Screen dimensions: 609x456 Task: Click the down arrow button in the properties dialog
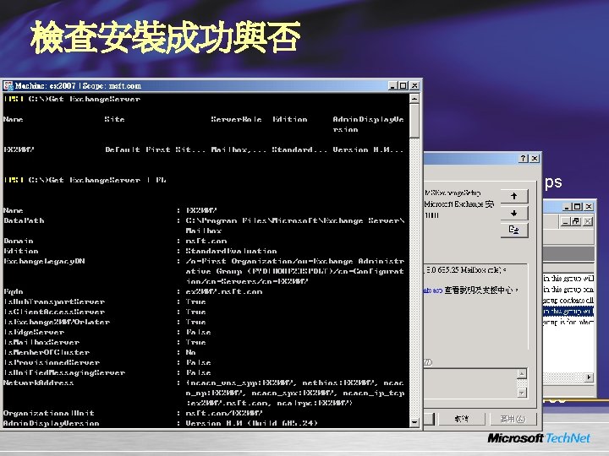[x=514, y=214]
